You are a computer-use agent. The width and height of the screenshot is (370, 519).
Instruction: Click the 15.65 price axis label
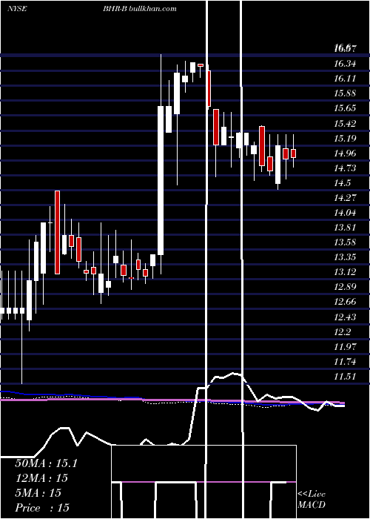pyautogui.click(x=346, y=108)
